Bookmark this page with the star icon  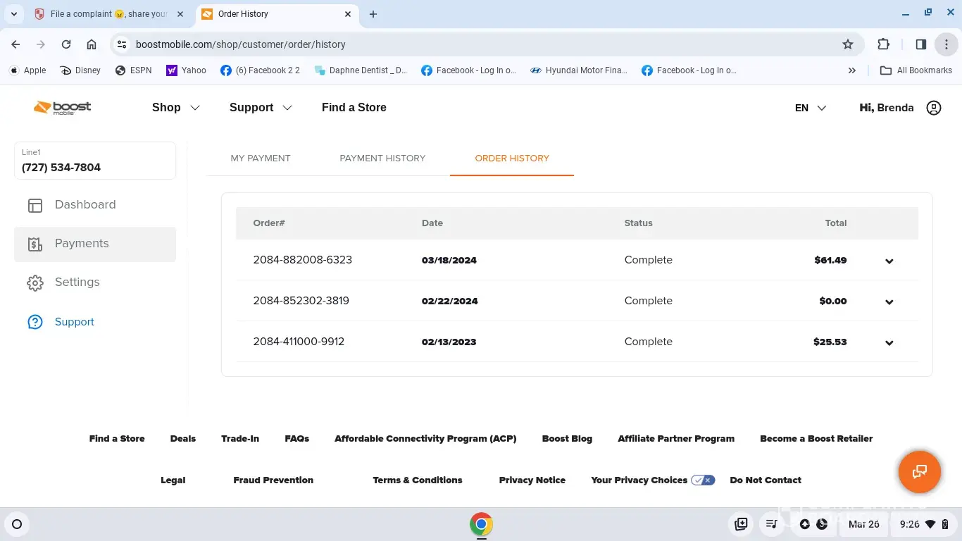click(848, 44)
